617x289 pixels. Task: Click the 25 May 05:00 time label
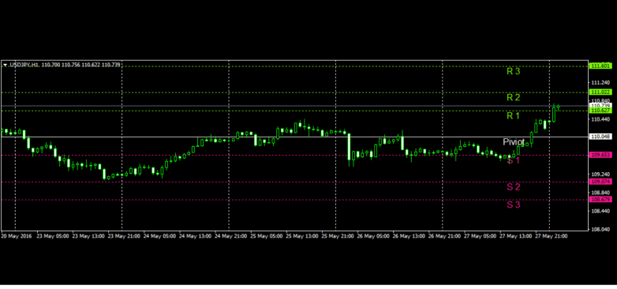267,236
